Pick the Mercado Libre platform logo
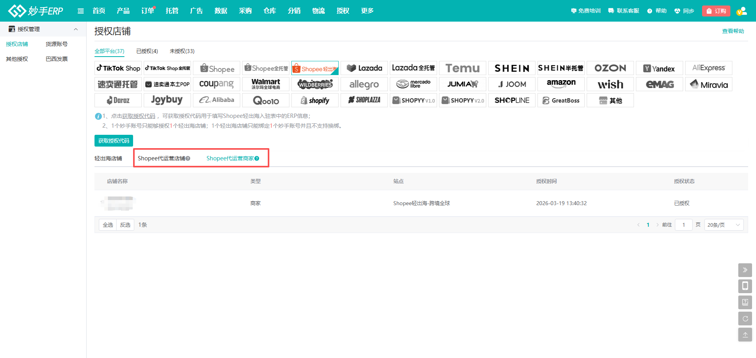 (x=413, y=84)
